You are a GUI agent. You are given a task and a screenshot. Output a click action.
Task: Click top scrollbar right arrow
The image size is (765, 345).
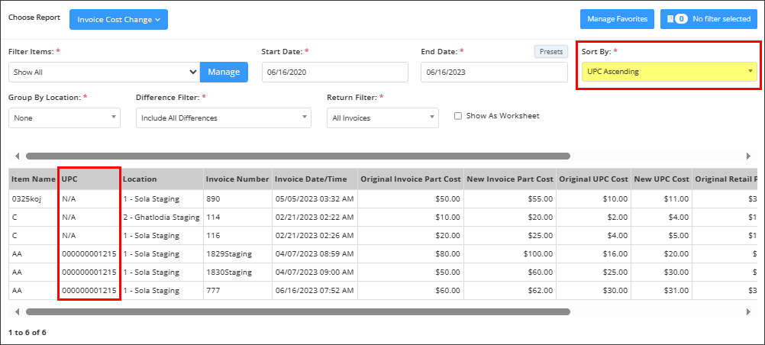point(748,156)
